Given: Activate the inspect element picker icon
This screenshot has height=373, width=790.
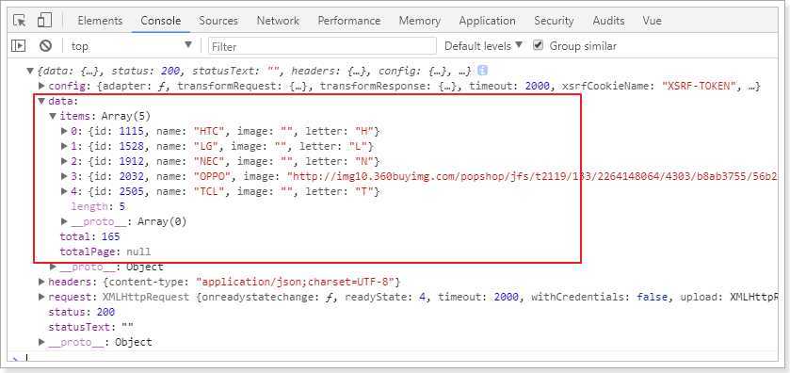Looking at the screenshot, I should [x=20, y=21].
